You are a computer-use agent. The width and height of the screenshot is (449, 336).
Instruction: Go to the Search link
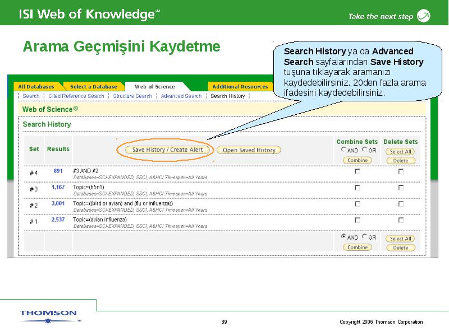[31, 96]
